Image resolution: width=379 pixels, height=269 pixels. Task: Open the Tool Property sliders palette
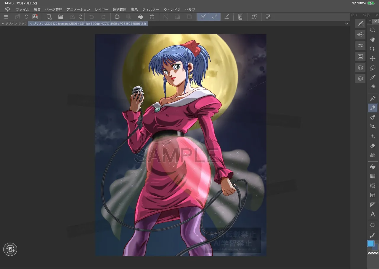[360, 45]
